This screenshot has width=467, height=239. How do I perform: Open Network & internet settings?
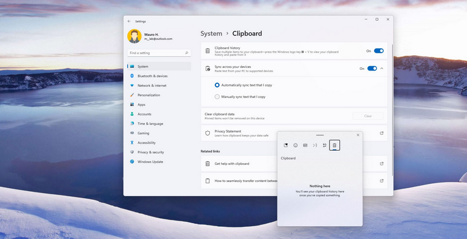point(159,85)
